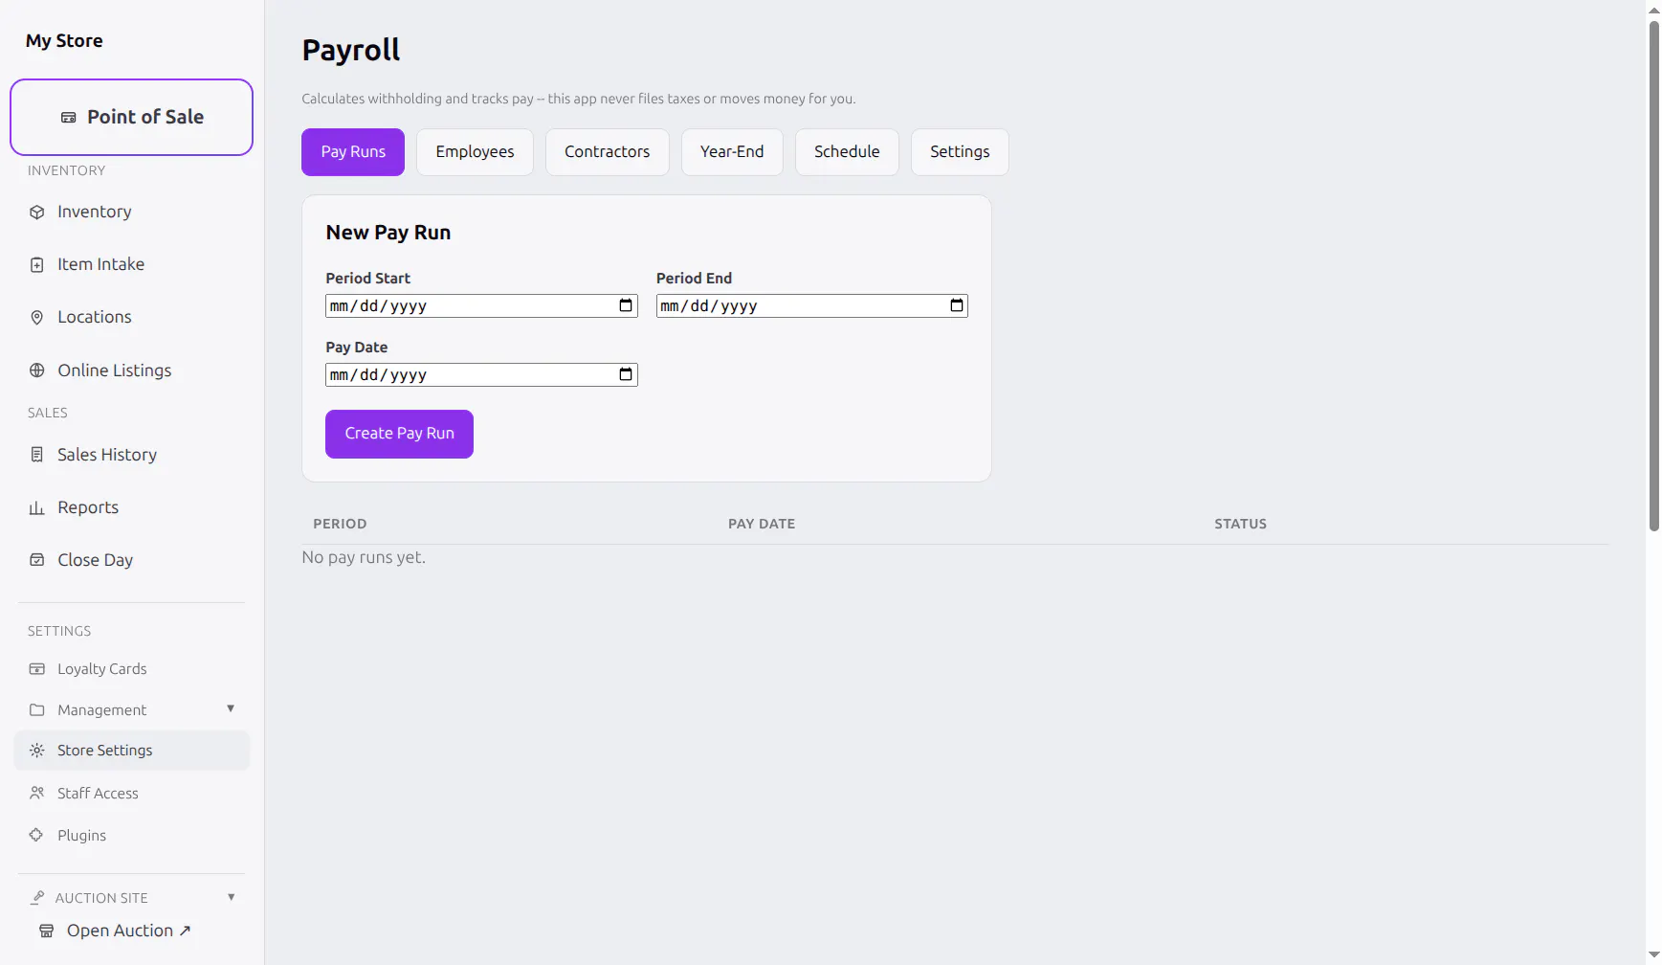Click the My Store title
The width and height of the screenshot is (1662, 965).
pos(64,41)
